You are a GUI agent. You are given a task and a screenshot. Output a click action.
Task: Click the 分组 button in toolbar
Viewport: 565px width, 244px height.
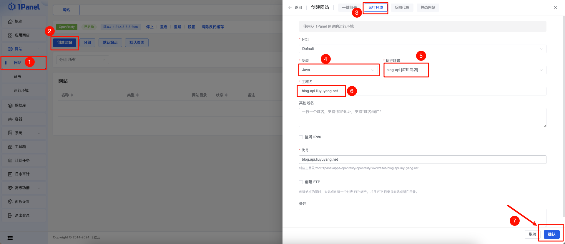pyautogui.click(x=87, y=43)
